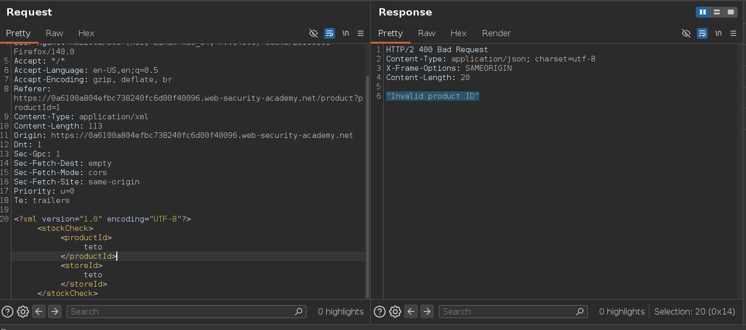Click 'Sec-Fetch-Dest: empty' header
Image resolution: width=746 pixels, height=330 pixels.
point(63,163)
